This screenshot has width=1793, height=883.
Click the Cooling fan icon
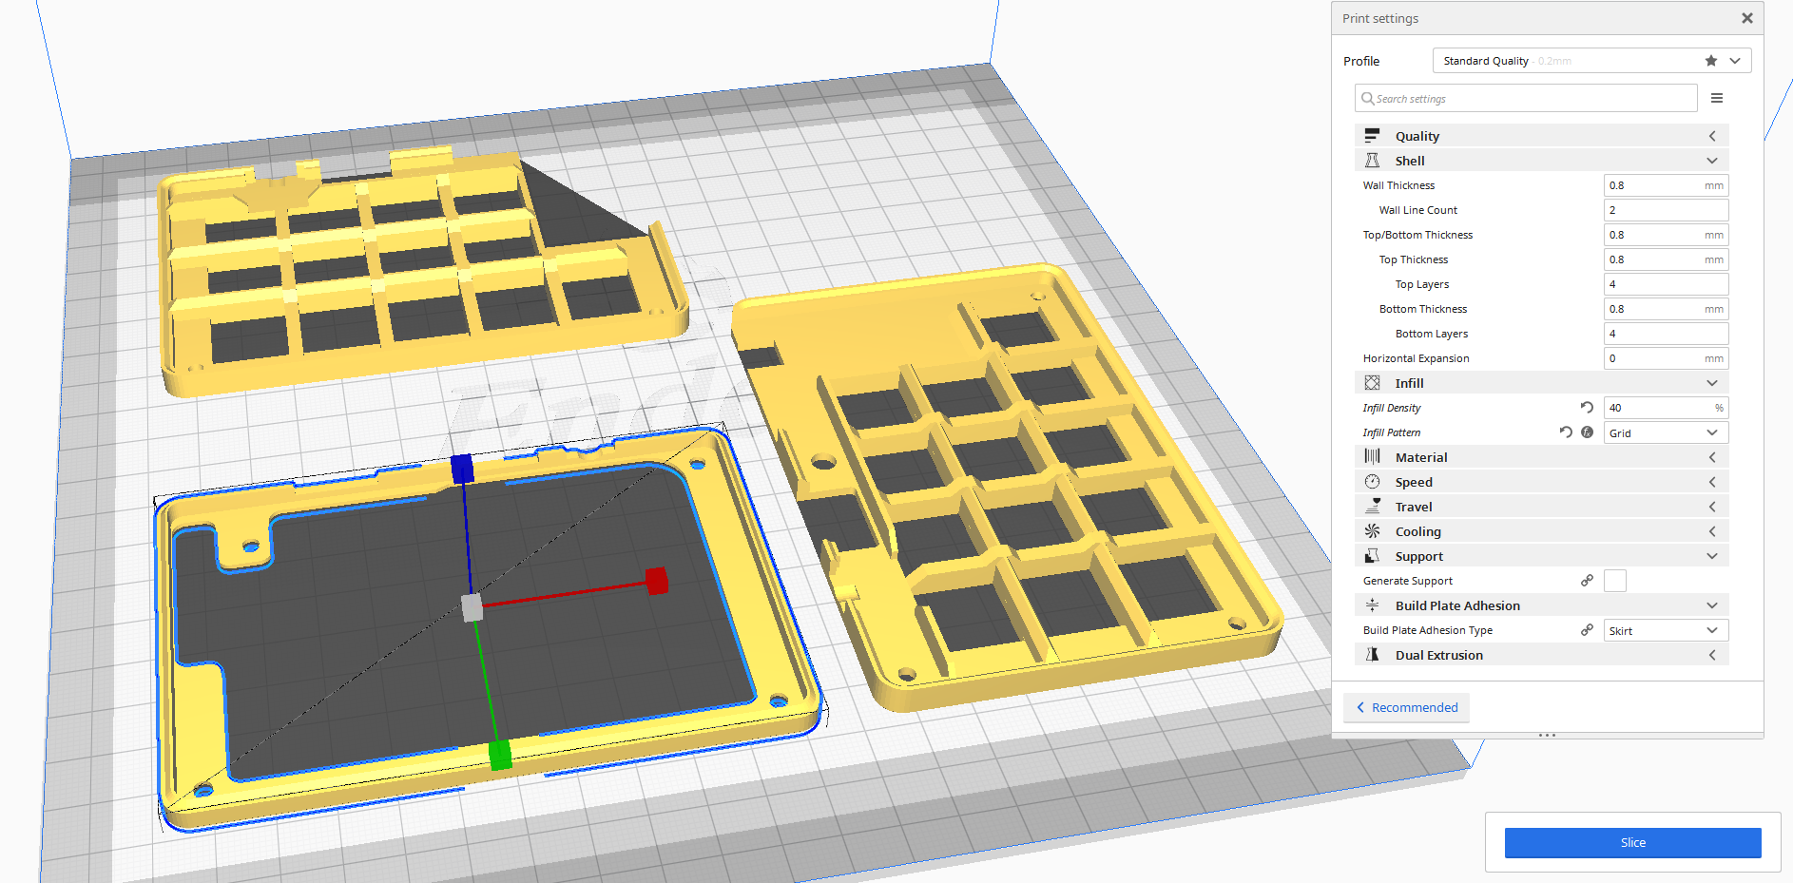point(1373,530)
